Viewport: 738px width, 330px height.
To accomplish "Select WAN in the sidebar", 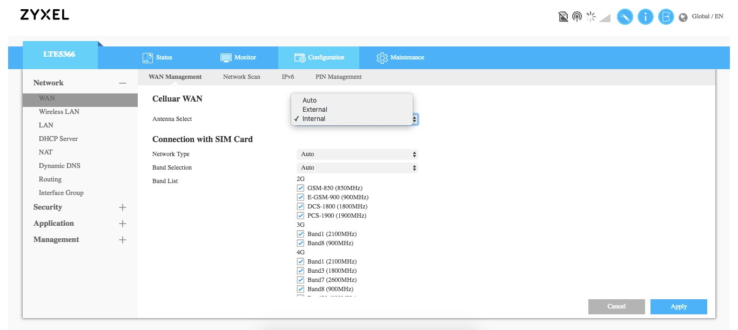I will click(80, 99).
